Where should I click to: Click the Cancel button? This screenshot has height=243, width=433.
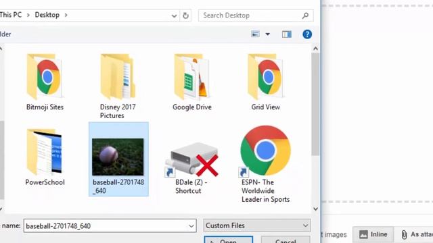[286, 240]
